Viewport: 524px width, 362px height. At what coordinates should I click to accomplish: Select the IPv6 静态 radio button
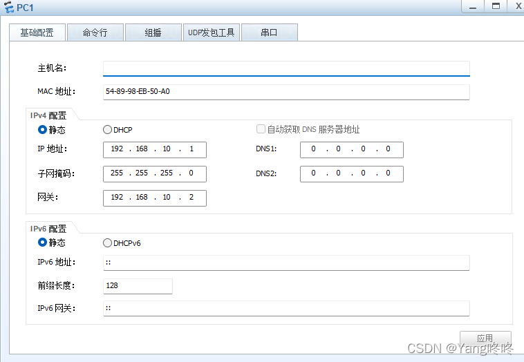[42, 242]
